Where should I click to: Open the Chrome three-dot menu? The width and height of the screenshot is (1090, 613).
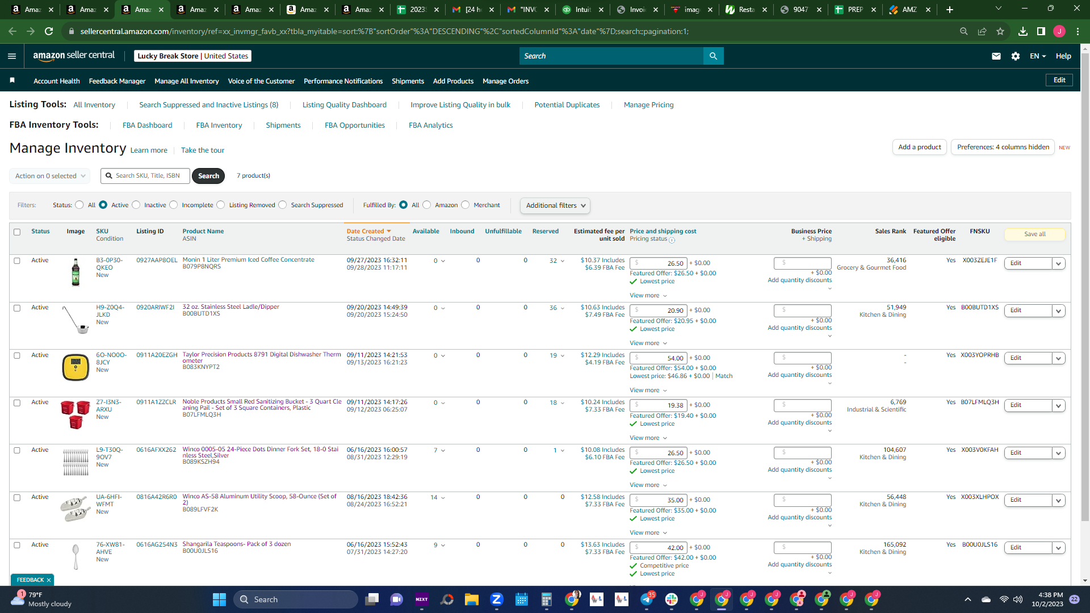(x=1078, y=31)
